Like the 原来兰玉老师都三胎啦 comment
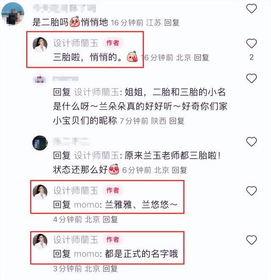Image resolution: width=271 pixels, height=280 pixels. (252, 141)
